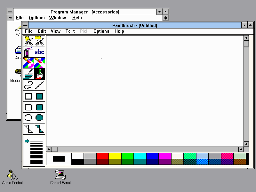
Task: Choose the hollow Circle/Ellipse tool
Action: pos(28,118)
